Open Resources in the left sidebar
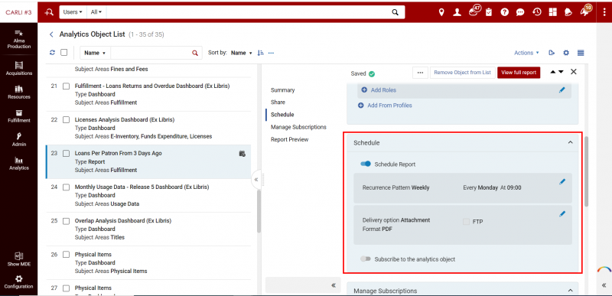Image resolution: width=612 pixels, height=296 pixels. 19,93
